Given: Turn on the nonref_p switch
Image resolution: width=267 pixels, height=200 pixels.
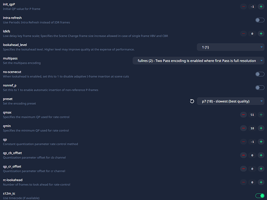Looking at the screenshot, I should coord(260,88).
